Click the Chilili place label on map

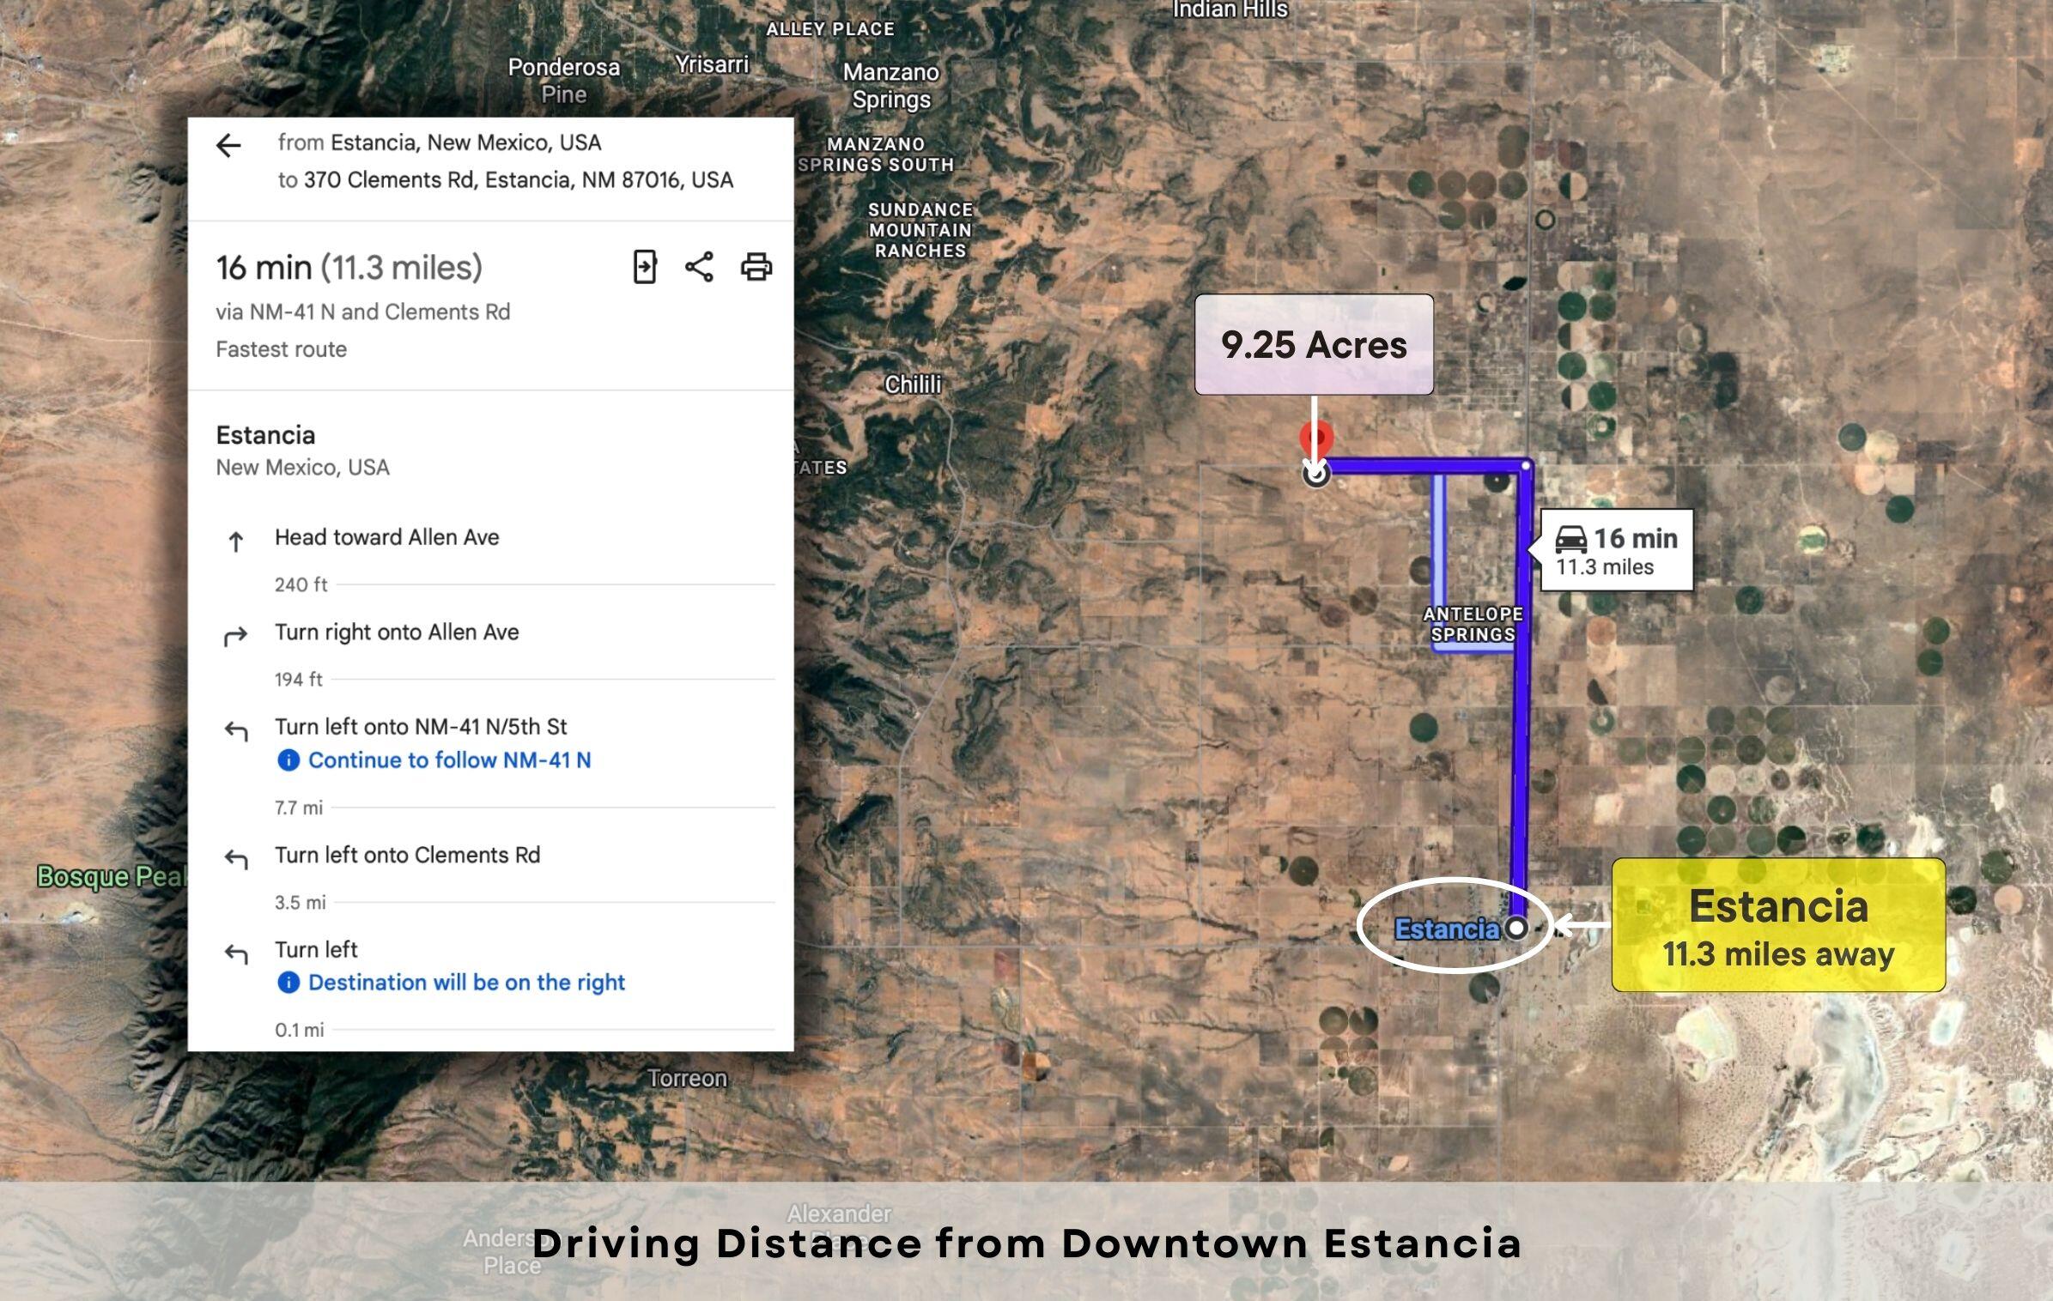click(x=913, y=384)
